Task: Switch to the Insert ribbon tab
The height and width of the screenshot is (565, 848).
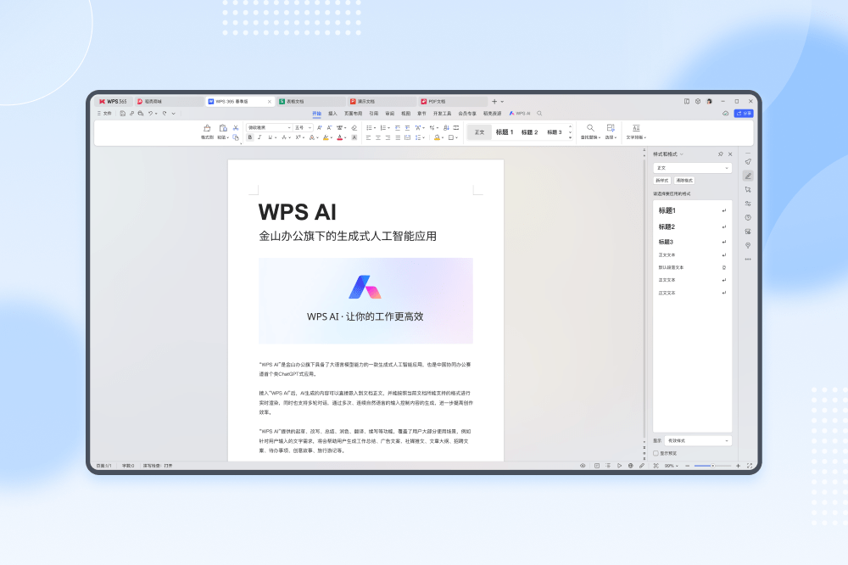Action: click(332, 112)
